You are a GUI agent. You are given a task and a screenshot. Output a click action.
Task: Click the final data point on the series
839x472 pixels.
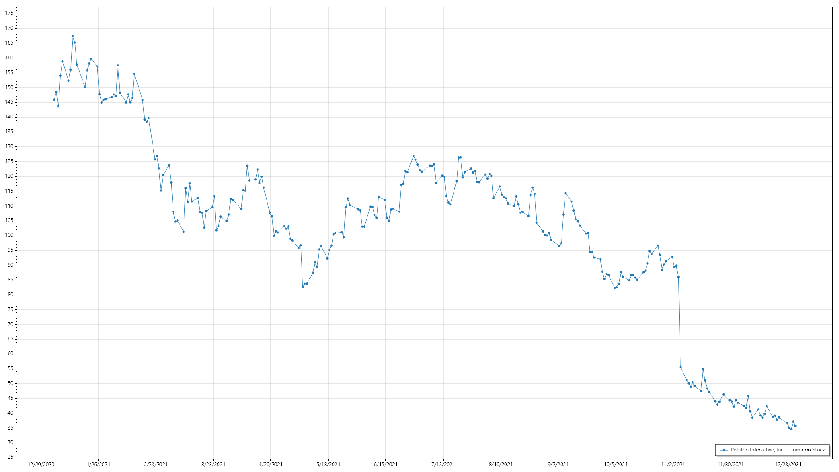pyautogui.click(x=795, y=426)
